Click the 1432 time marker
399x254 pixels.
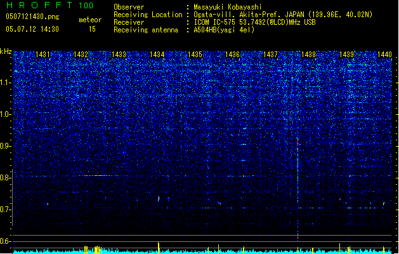pyautogui.click(x=81, y=54)
